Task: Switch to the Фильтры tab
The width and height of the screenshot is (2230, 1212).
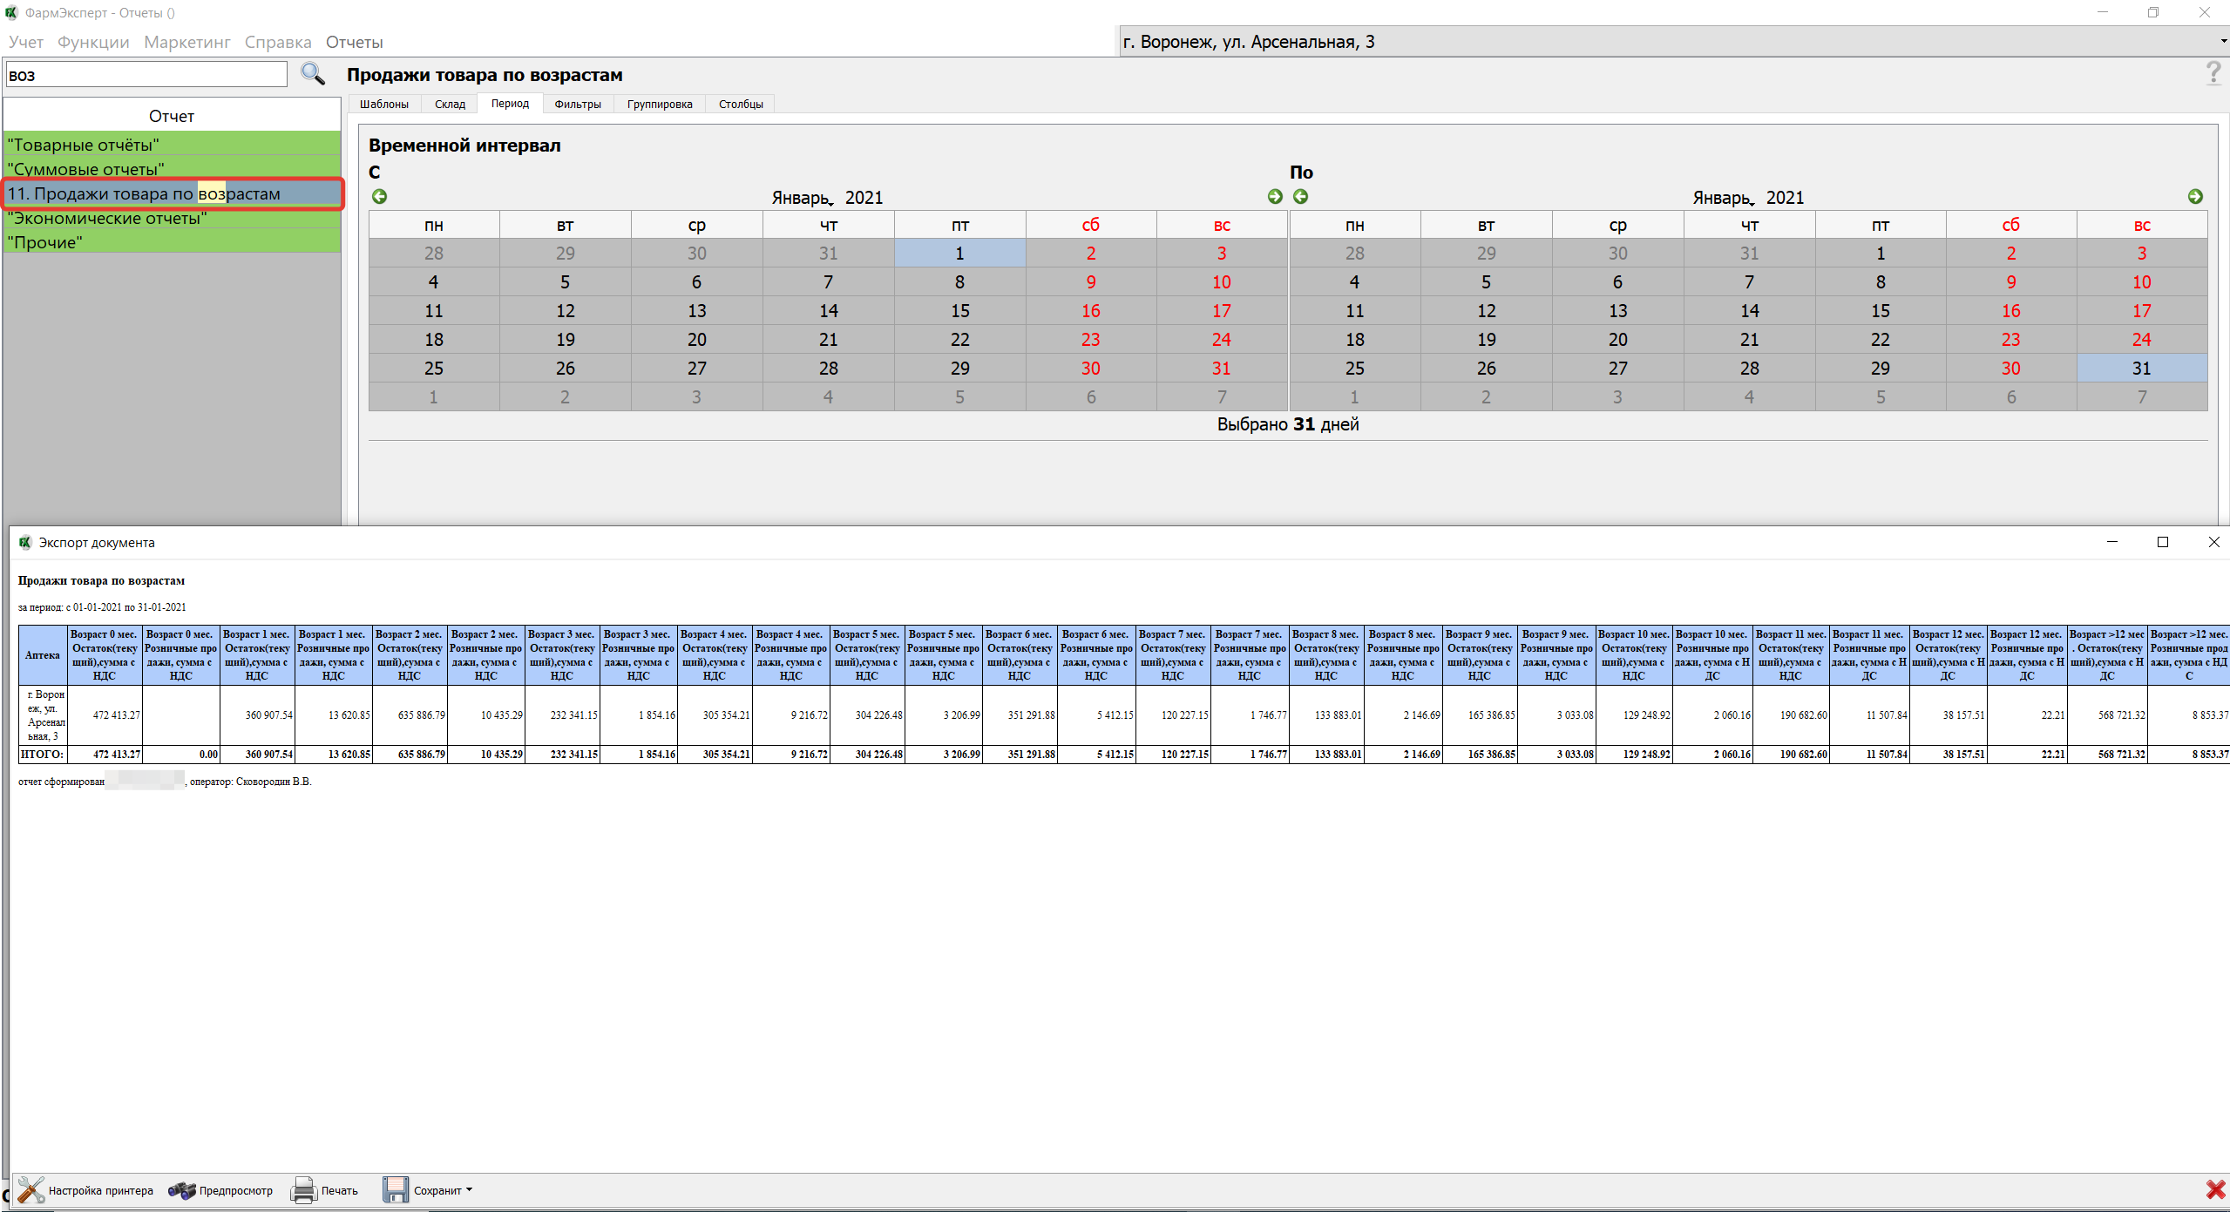Action: point(577,105)
